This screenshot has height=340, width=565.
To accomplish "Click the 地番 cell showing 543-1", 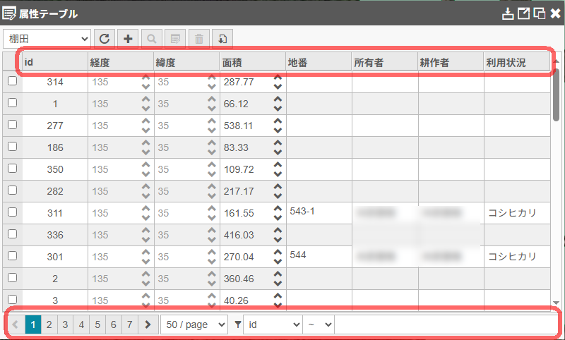I will coord(319,213).
